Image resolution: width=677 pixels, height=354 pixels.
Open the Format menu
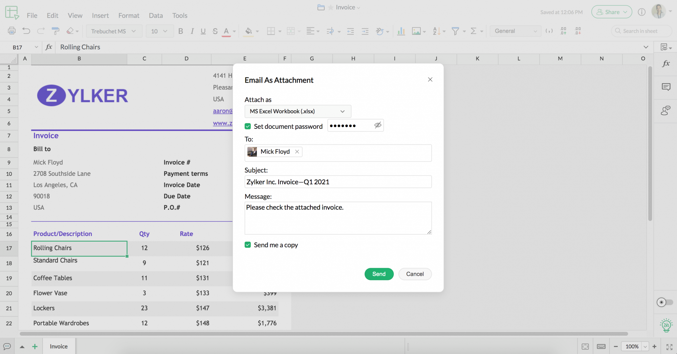[x=129, y=16]
